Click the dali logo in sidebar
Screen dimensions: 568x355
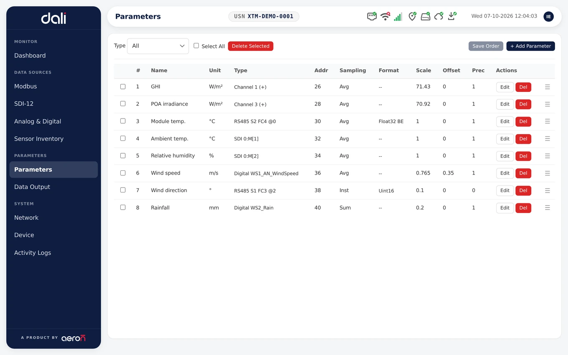click(53, 18)
